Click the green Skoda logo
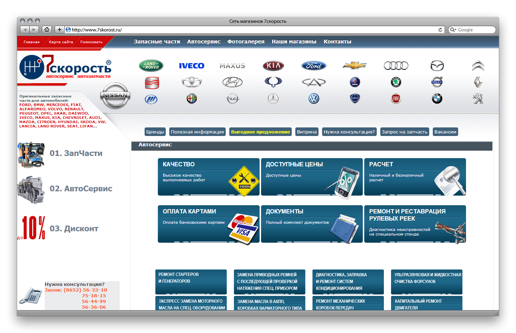The width and height of the screenshot is (516, 333). [x=396, y=82]
